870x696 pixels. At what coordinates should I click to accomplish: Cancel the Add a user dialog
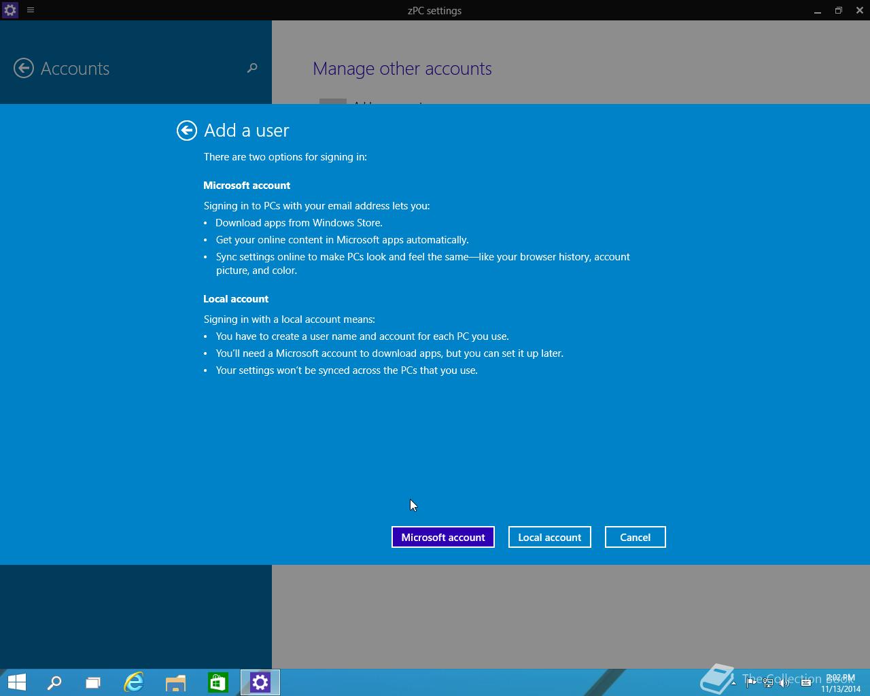click(x=636, y=537)
